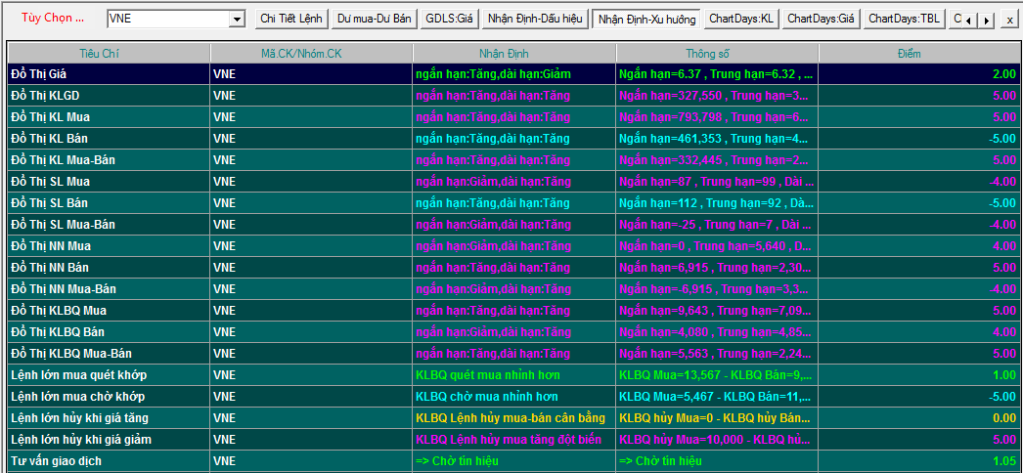Image resolution: width=1023 pixels, height=473 pixels.
Task: Select the Lệnh lớn mua quét khớp row
Action: (x=513, y=375)
